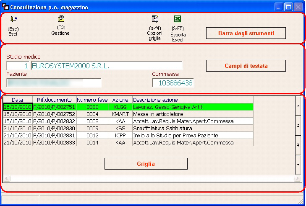Select the Accett.Lav.Requis.Mater.Apert.Commessa description in row 0002

tap(193, 121)
